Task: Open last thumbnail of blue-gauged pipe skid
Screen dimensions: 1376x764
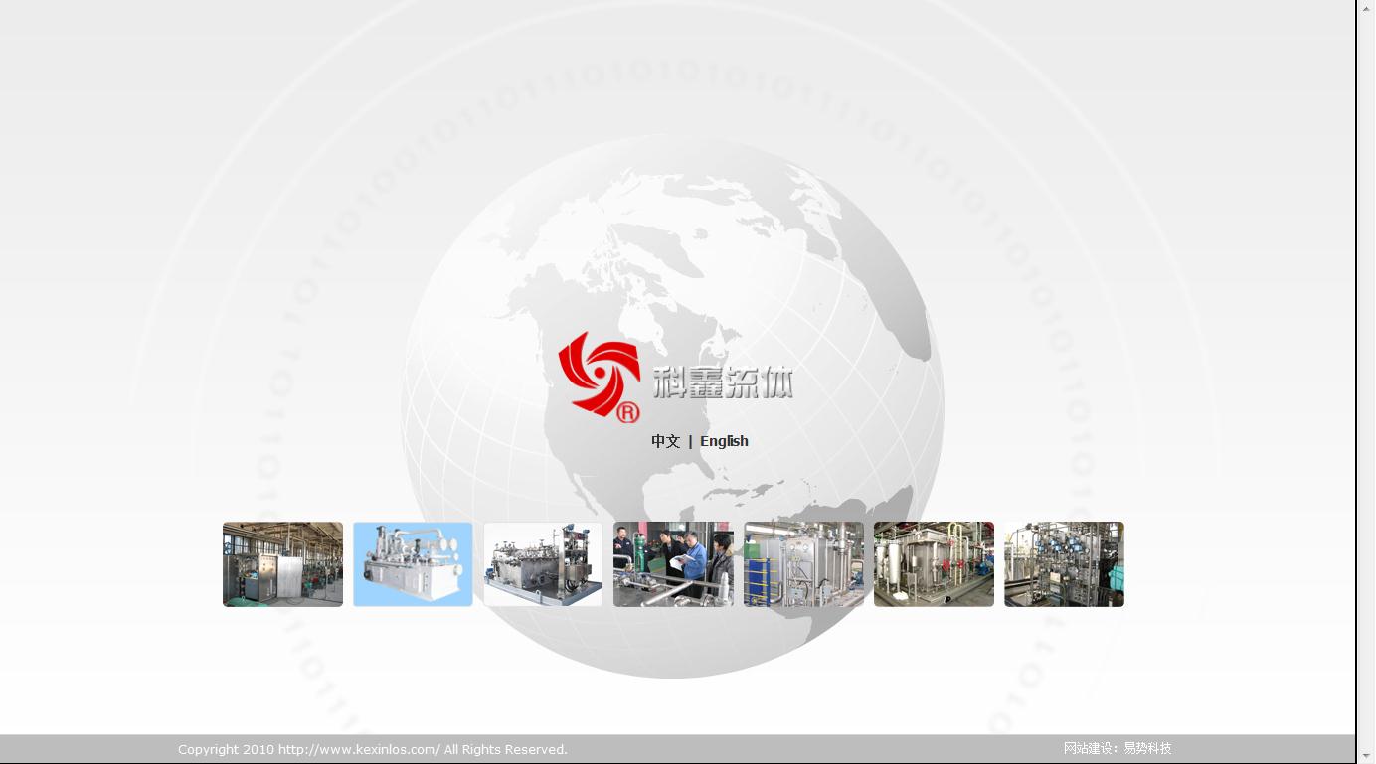Action: pyautogui.click(x=1064, y=564)
